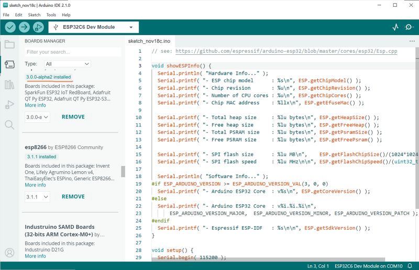Click ESP32C6 Dev Module on COM10 status text
Image resolution: width=419 pixels, height=270 pixels.
pyautogui.click(x=369, y=266)
